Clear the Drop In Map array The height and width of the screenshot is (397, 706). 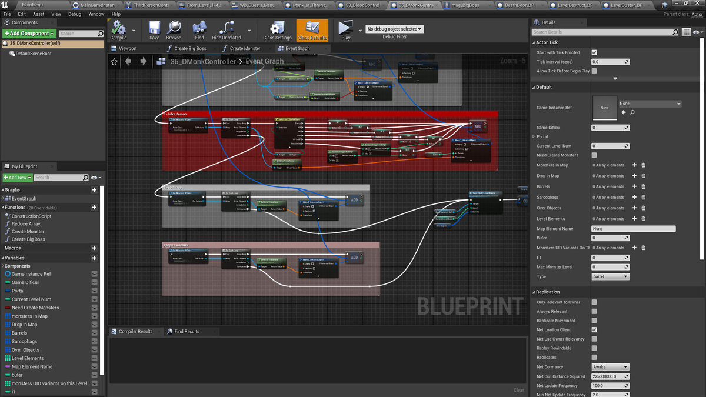(x=643, y=176)
